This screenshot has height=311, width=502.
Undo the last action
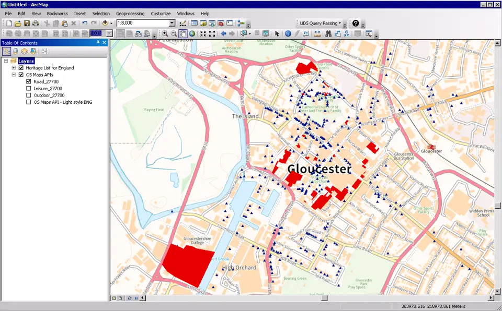coord(85,23)
